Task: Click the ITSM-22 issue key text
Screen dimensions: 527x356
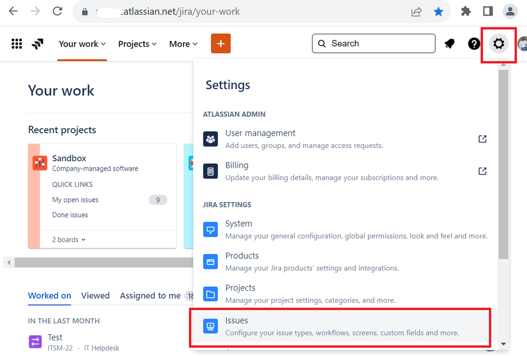Action: 60,348
